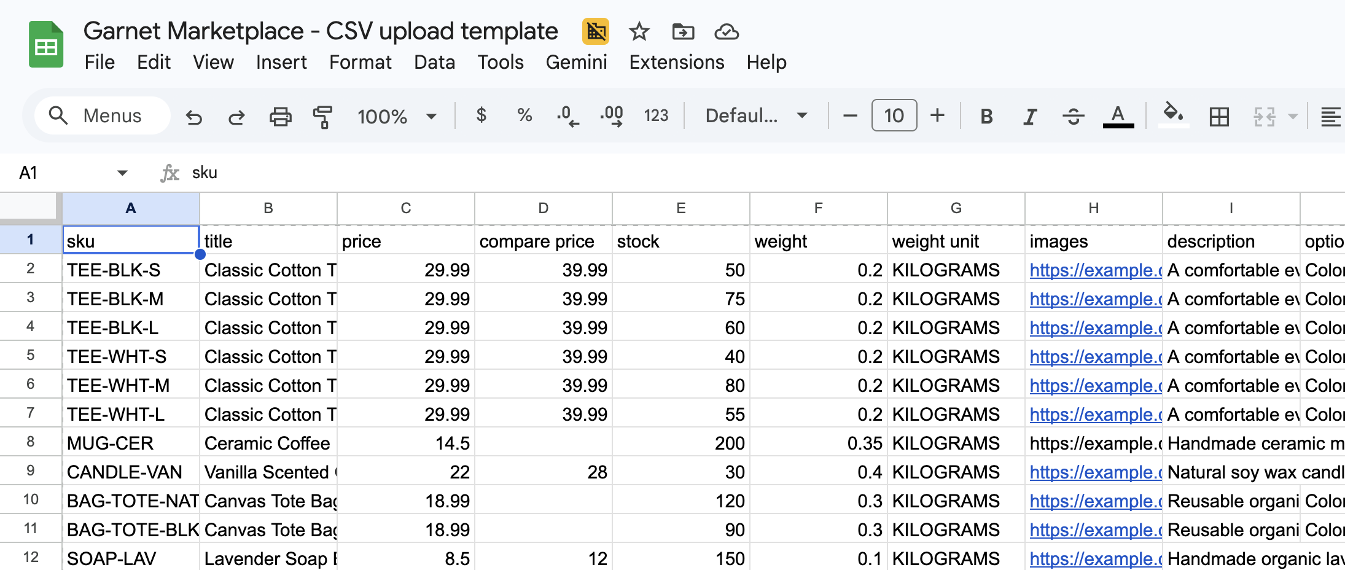Toggle strikethrough formatting
1345x570 pixels.
tap(1074, 115)
